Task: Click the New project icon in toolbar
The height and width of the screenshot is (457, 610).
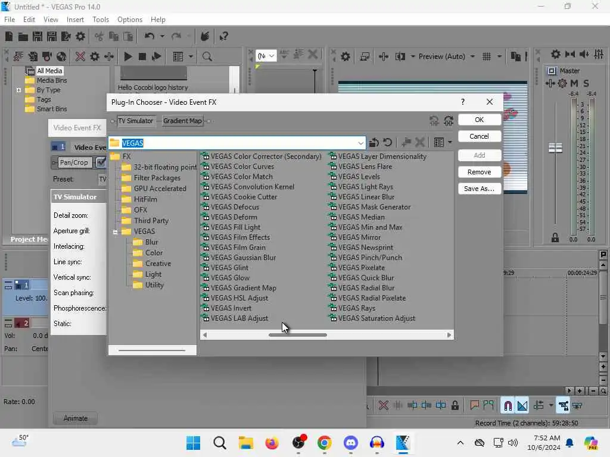Action: (9, 36)
